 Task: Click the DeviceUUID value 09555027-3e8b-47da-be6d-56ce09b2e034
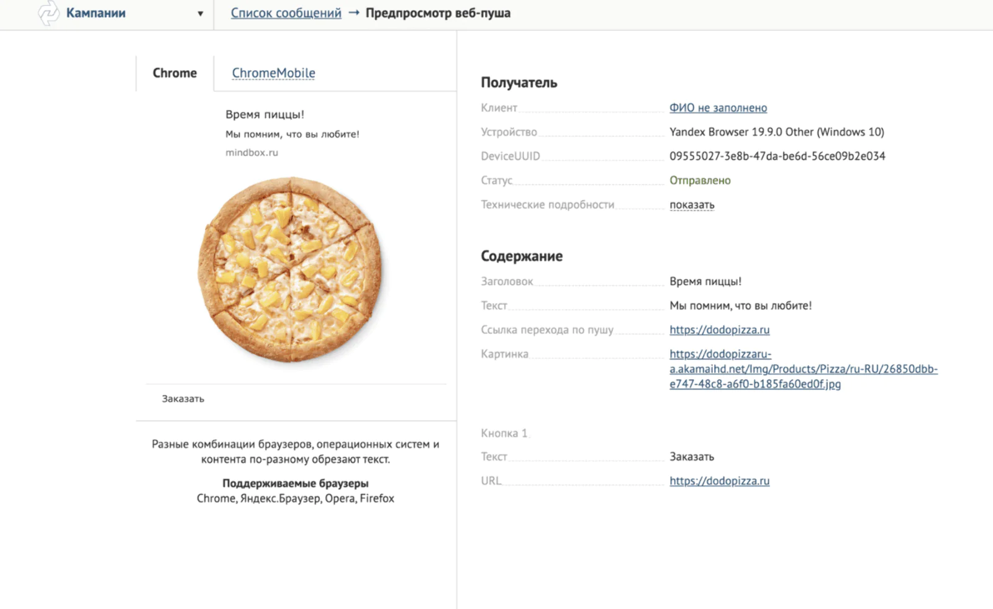(778, 156)
